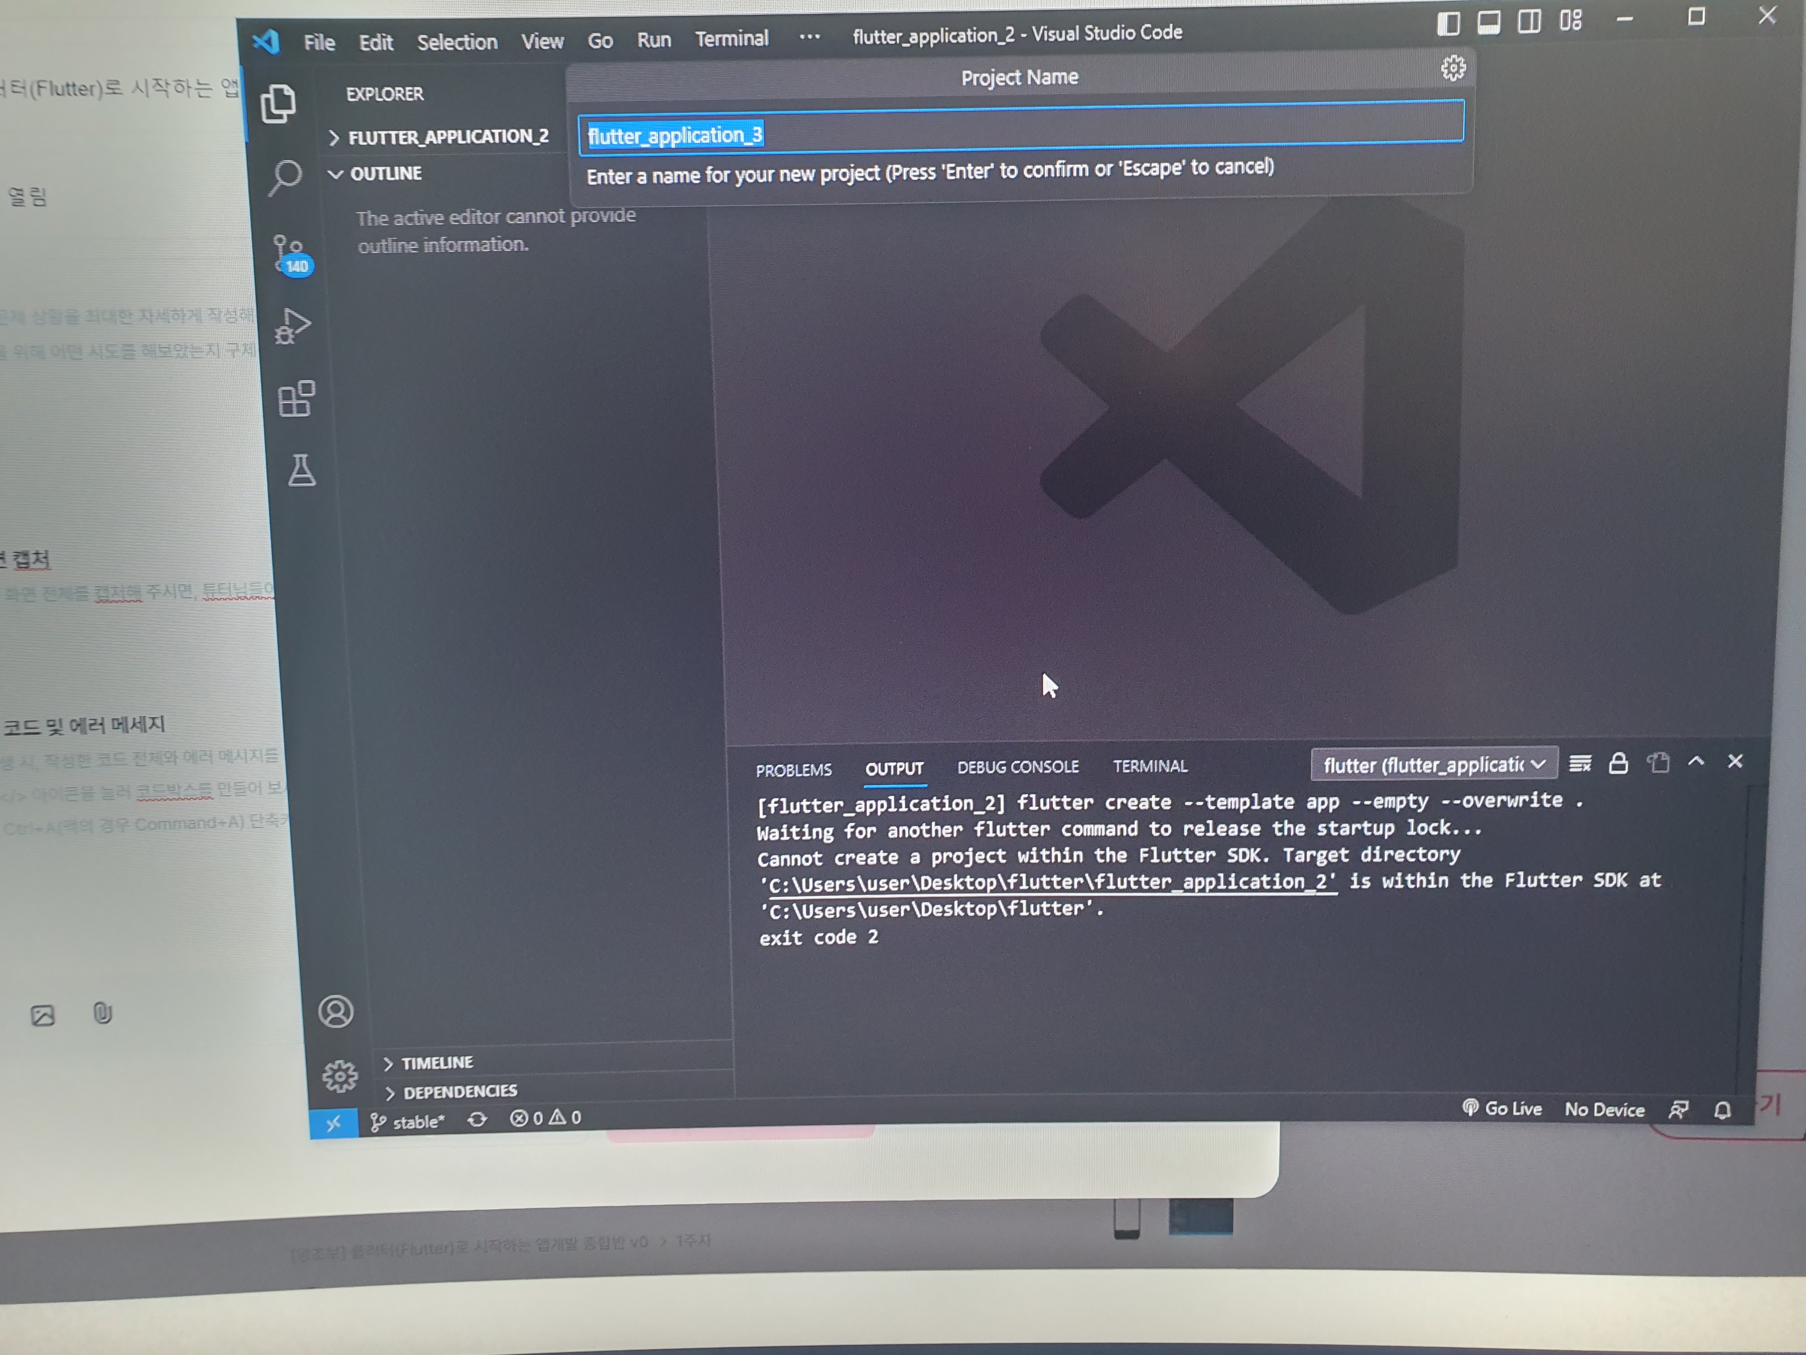Click the VS Code logo in the title bar

click(266, 41)
